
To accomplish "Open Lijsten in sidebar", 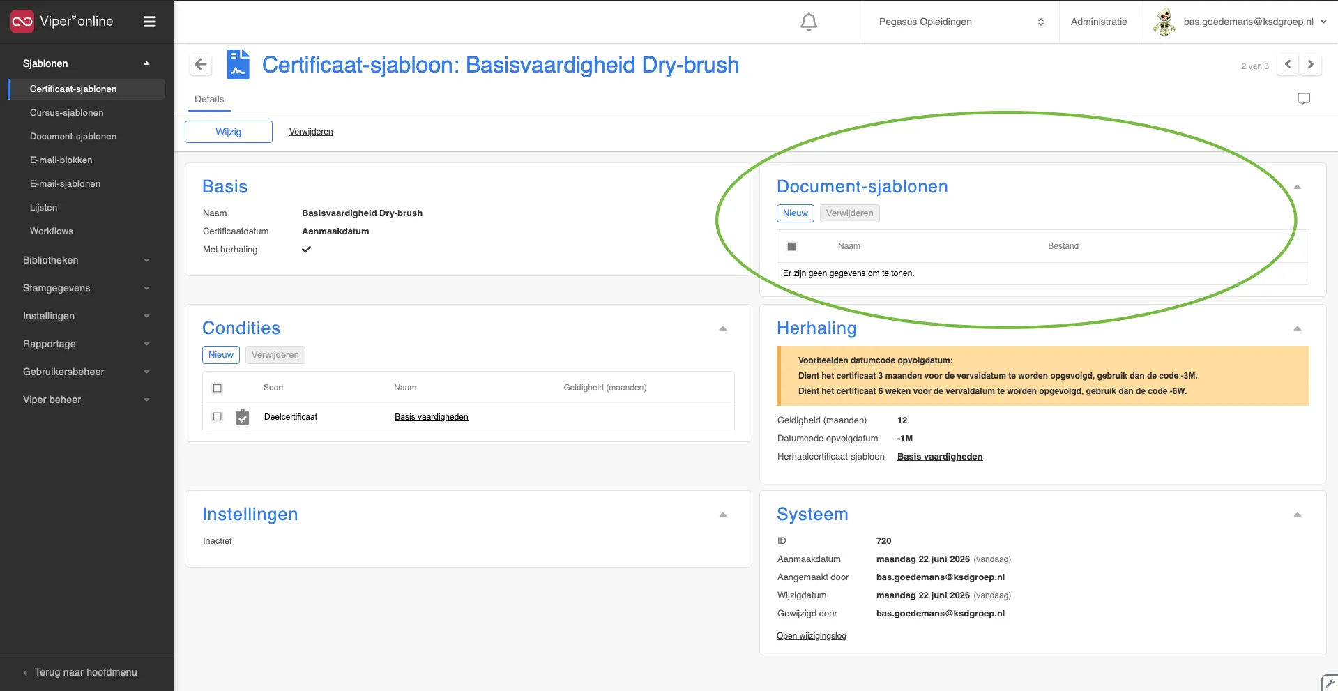I will point(43,208).
